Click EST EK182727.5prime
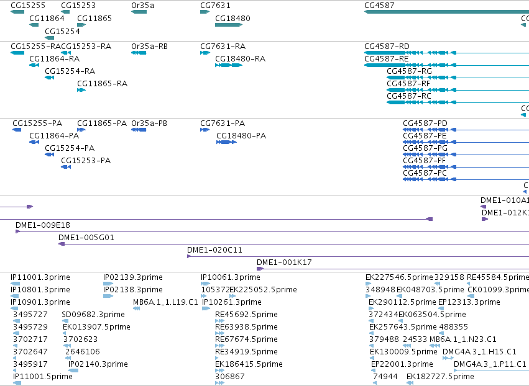 [410, 383]
